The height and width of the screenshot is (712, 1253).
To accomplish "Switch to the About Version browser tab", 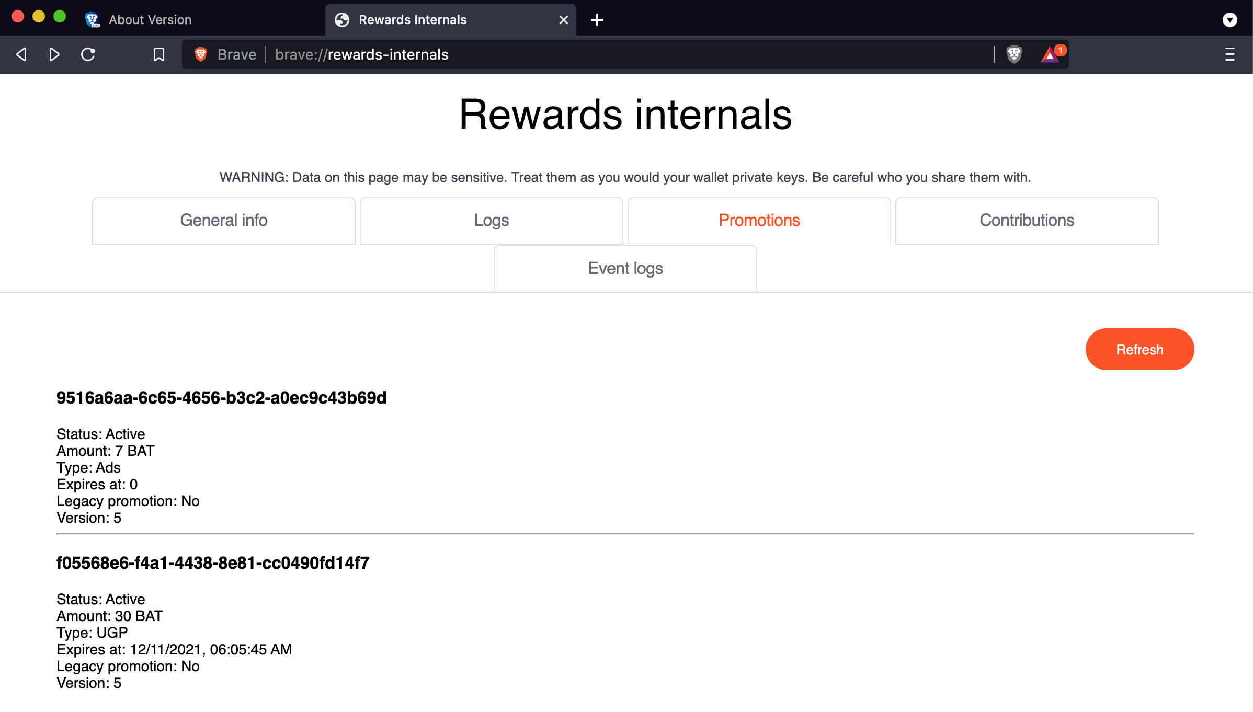I will tap(150, 20).
